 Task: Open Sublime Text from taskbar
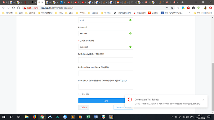73,117
